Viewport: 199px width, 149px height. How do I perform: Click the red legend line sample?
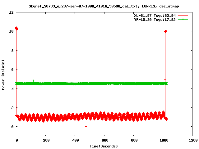click(x=183, y=16)
